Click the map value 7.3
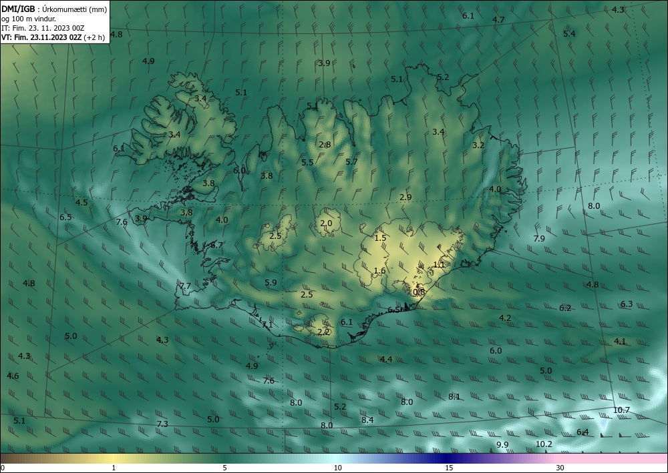 162,424
